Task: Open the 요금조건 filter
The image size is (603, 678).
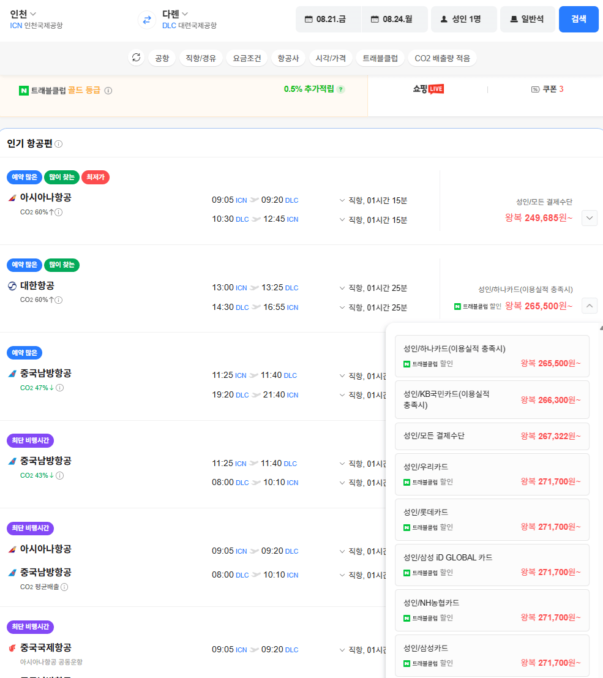Action: click(247, 58)
